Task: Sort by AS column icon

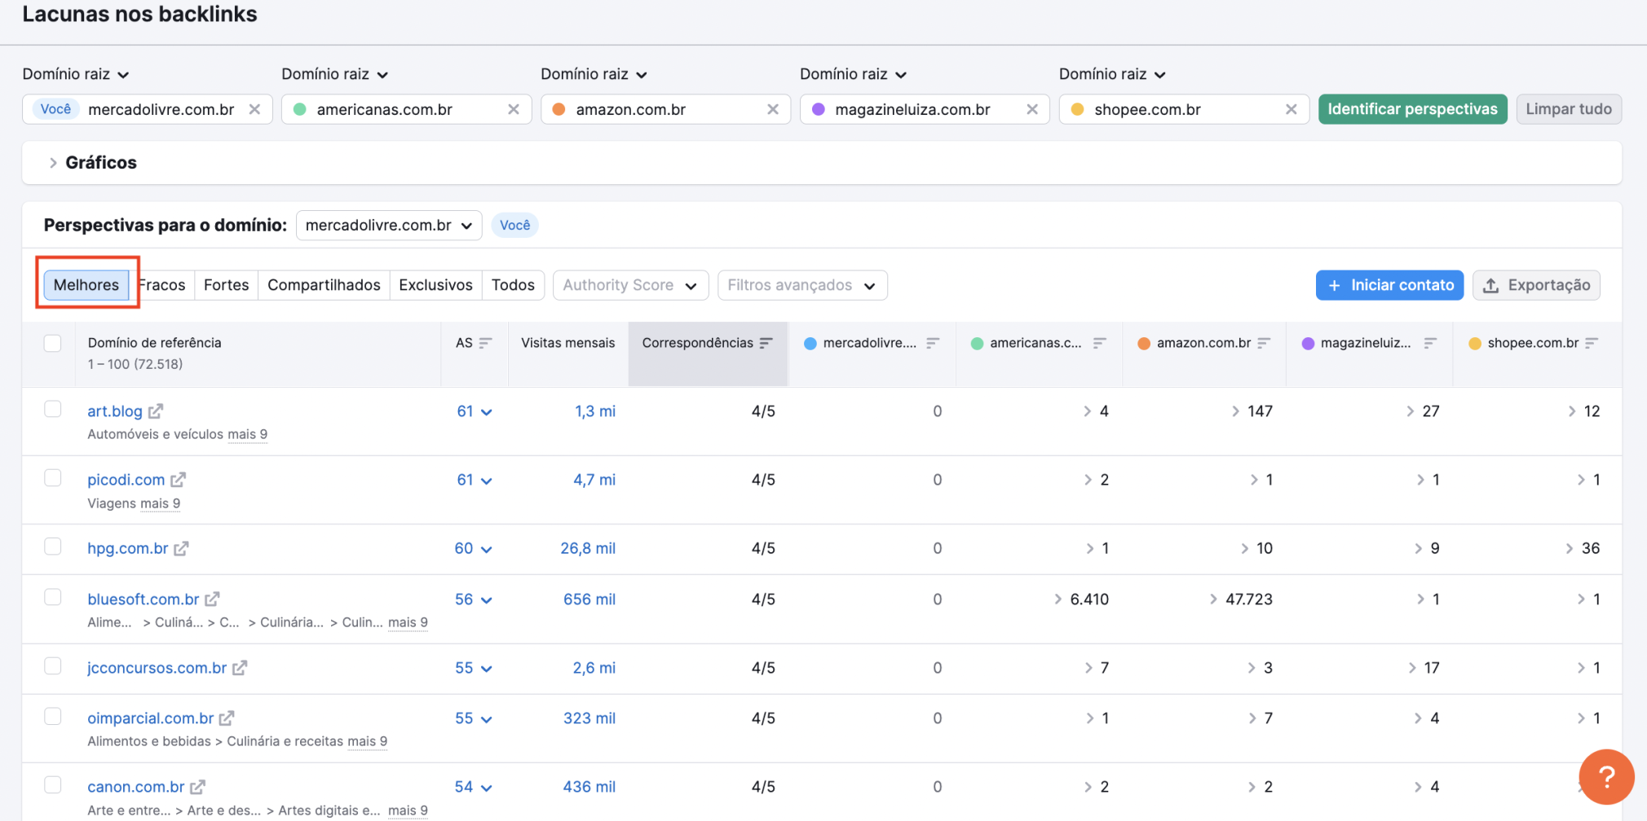Action: click(485, 343)
